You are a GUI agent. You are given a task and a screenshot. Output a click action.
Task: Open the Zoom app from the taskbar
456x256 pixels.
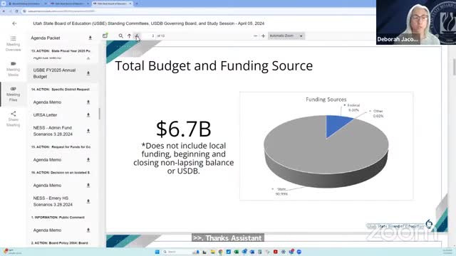coord(299,252)
